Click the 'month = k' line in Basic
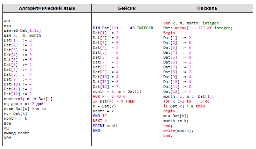This screenshot has height=149, width=256. [103, 111]
